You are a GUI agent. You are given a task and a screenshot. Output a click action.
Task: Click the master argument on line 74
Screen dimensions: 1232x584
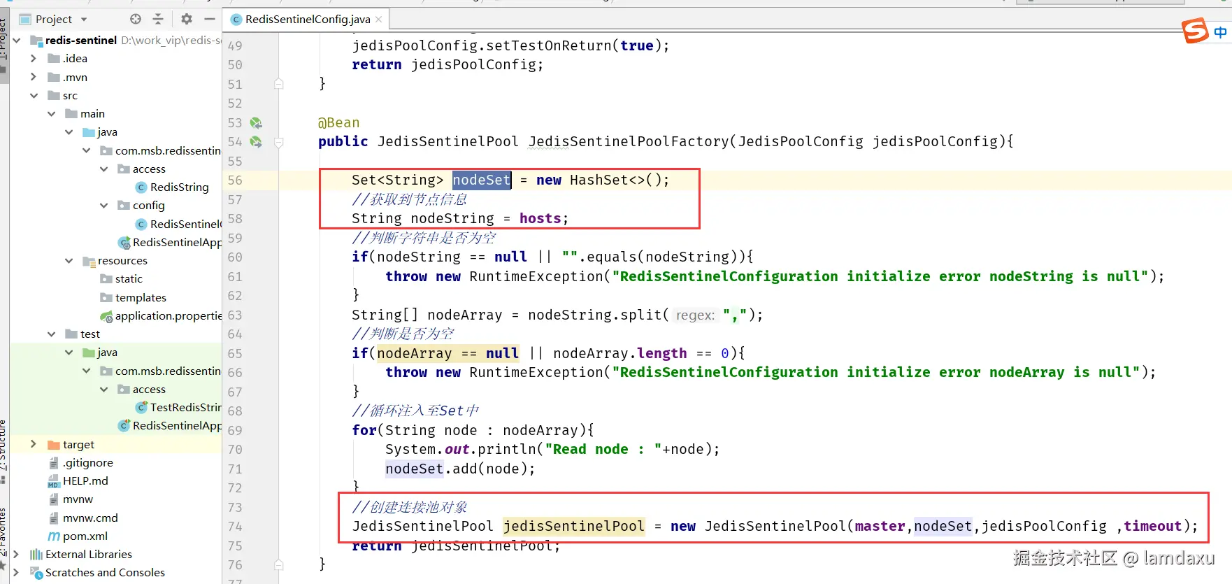coord(880,527)
